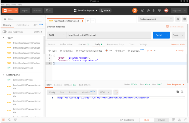
Task: Open the response Cookies tab
Action: point(58,85)
